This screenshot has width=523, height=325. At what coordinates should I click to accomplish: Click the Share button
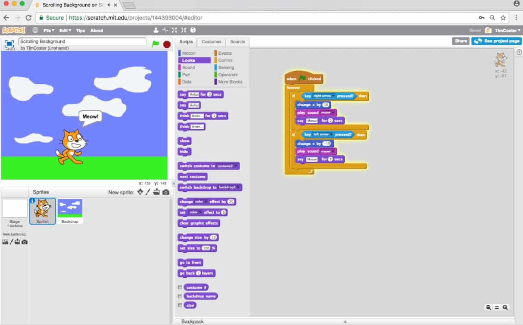click(x=461, y=41)
